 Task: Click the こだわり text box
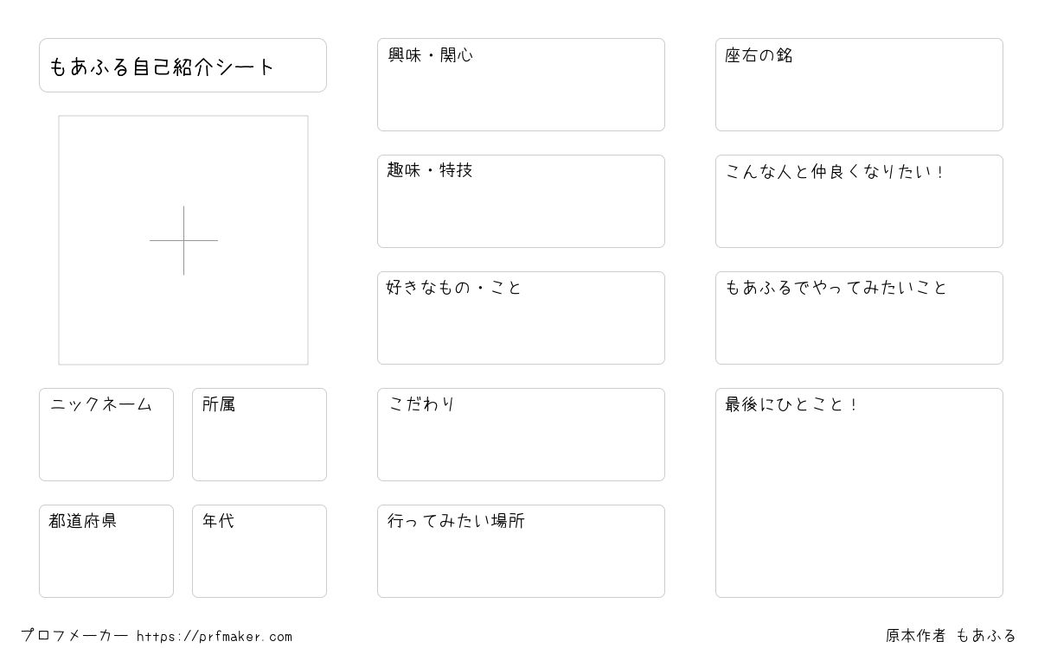coord(521,435)
